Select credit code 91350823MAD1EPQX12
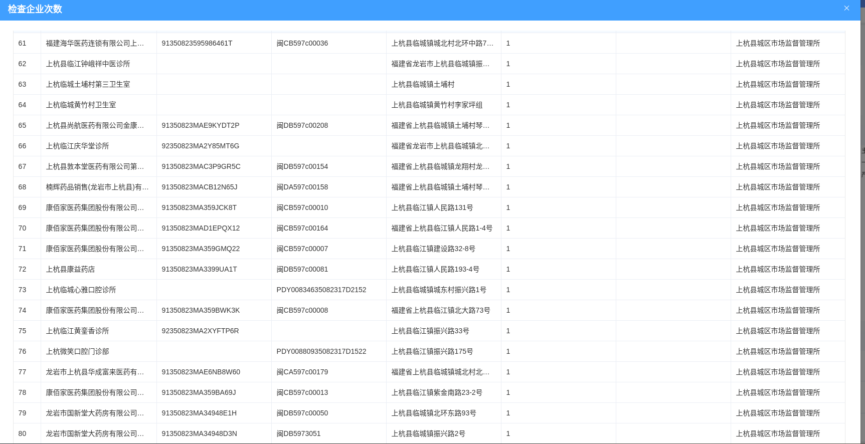865x444 pixels. click(201, 229)
